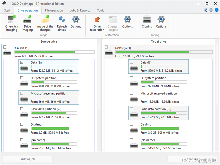Screen dimensions: 220x165
Task: Open the Jobs & Reports tab
Action: 80,10
